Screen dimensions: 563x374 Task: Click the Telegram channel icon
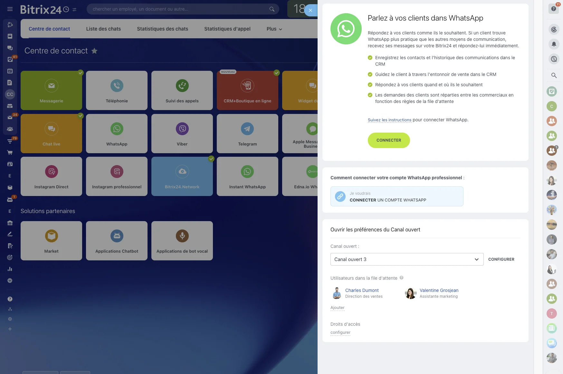[x=247, y=129]
